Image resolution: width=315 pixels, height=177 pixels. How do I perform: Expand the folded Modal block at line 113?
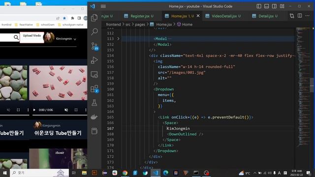pyautogui.click(x=118, y=38)
